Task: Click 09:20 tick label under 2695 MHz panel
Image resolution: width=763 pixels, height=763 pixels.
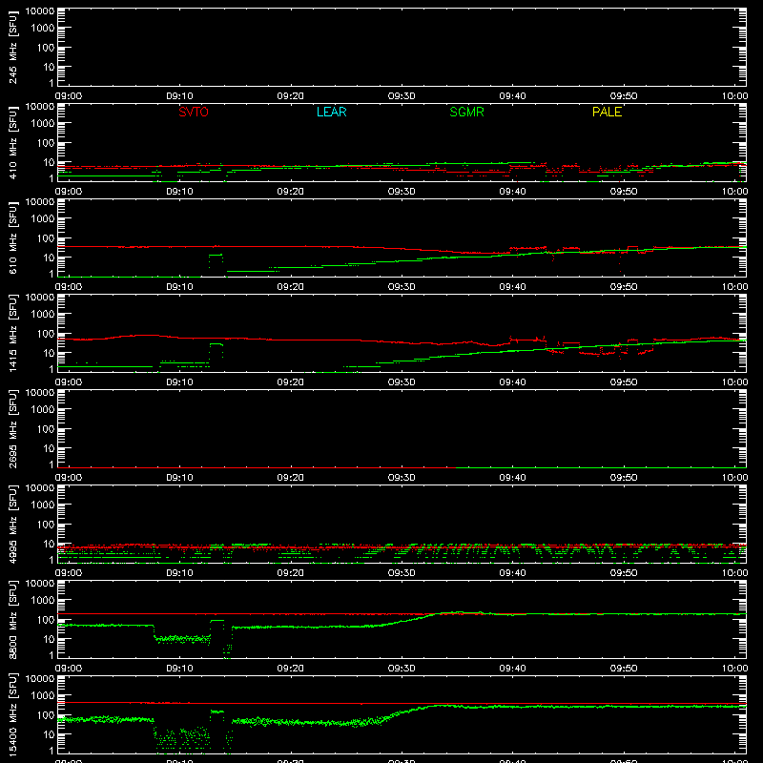Action: click(291, 478)
